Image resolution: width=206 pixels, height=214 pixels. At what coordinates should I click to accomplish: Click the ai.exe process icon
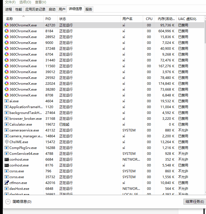pyautogui.click(x=7, y=101)
